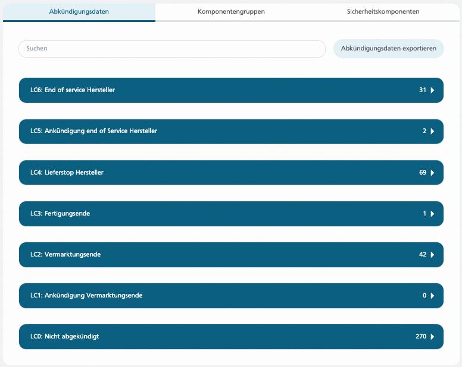
Task: Open the LC4: Lieferstop Hersteller section
Action: tap(67, 173)
